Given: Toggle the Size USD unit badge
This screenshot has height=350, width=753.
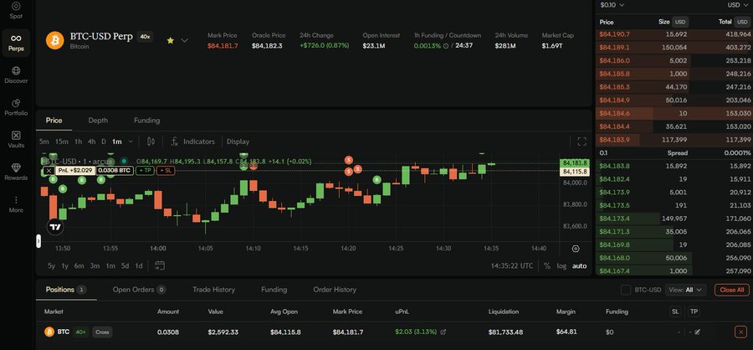Looking at the screenshot, I should pos(679,22).
